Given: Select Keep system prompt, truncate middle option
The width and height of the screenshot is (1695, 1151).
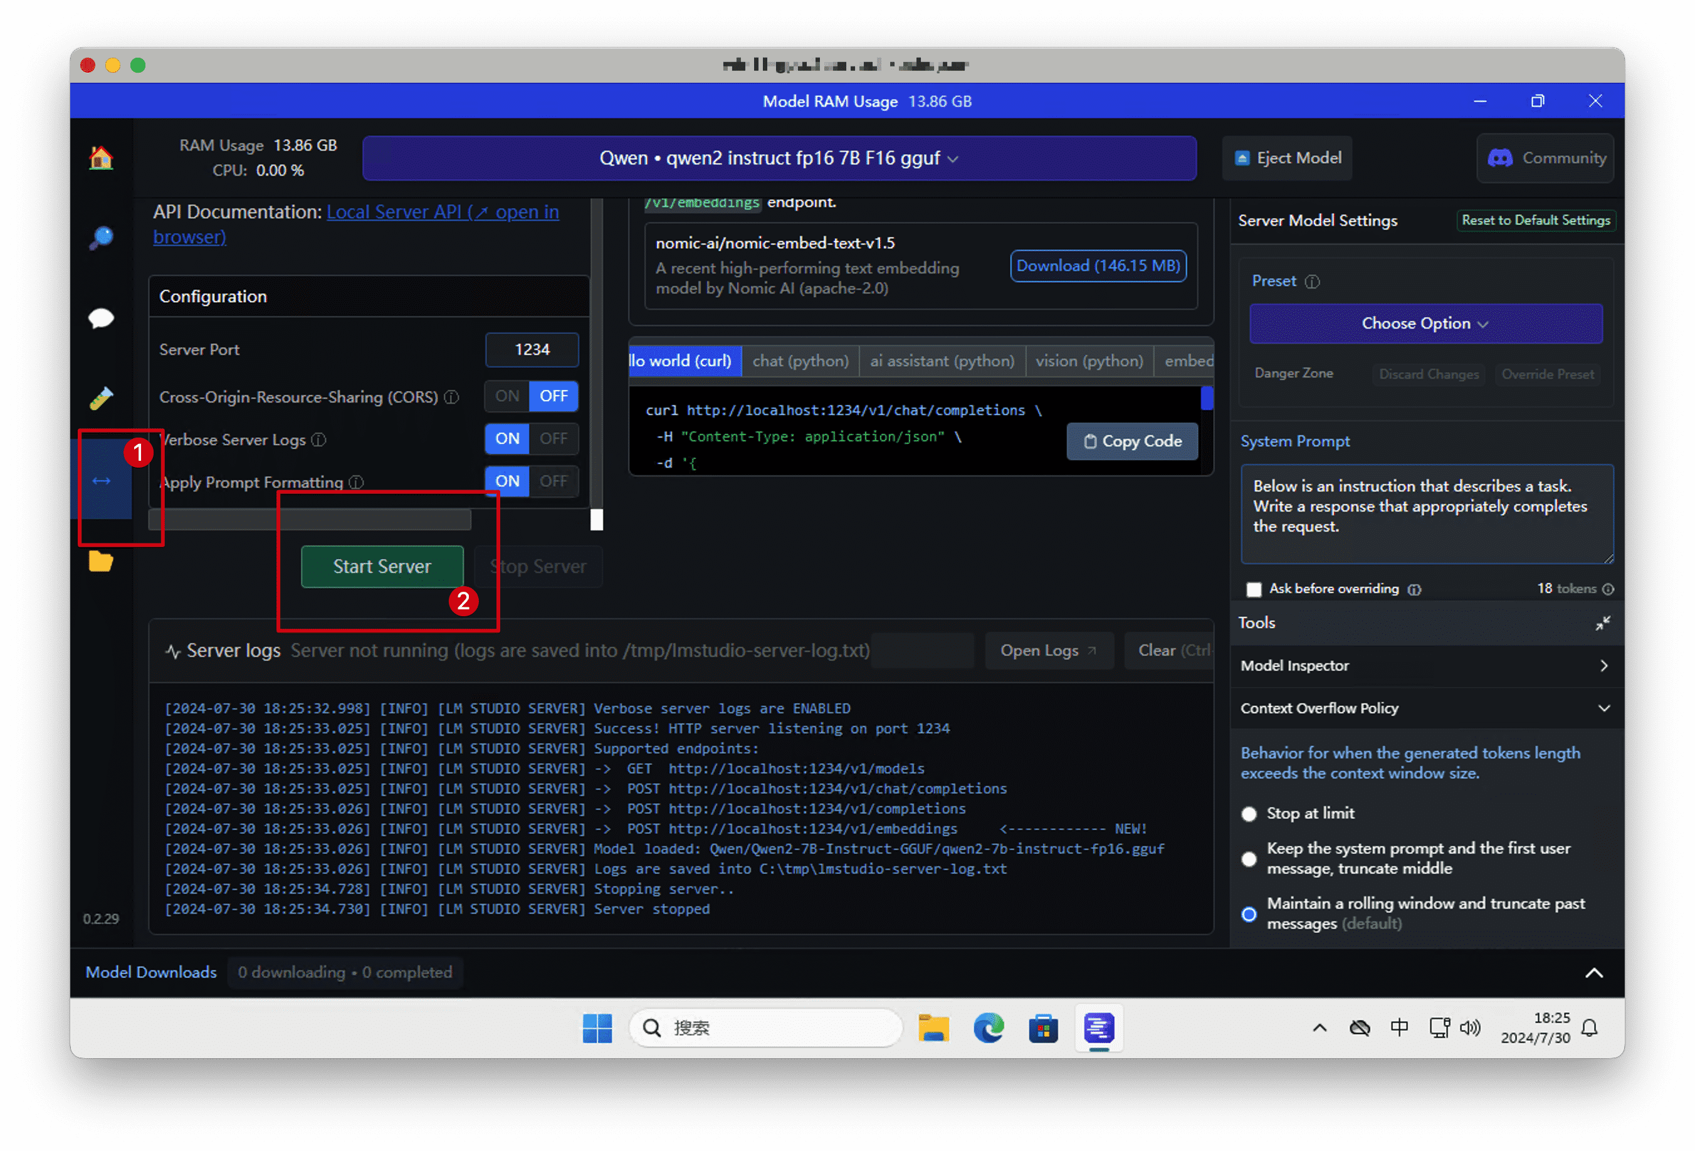Looking at the screenshot, I should coord(1249,859).
